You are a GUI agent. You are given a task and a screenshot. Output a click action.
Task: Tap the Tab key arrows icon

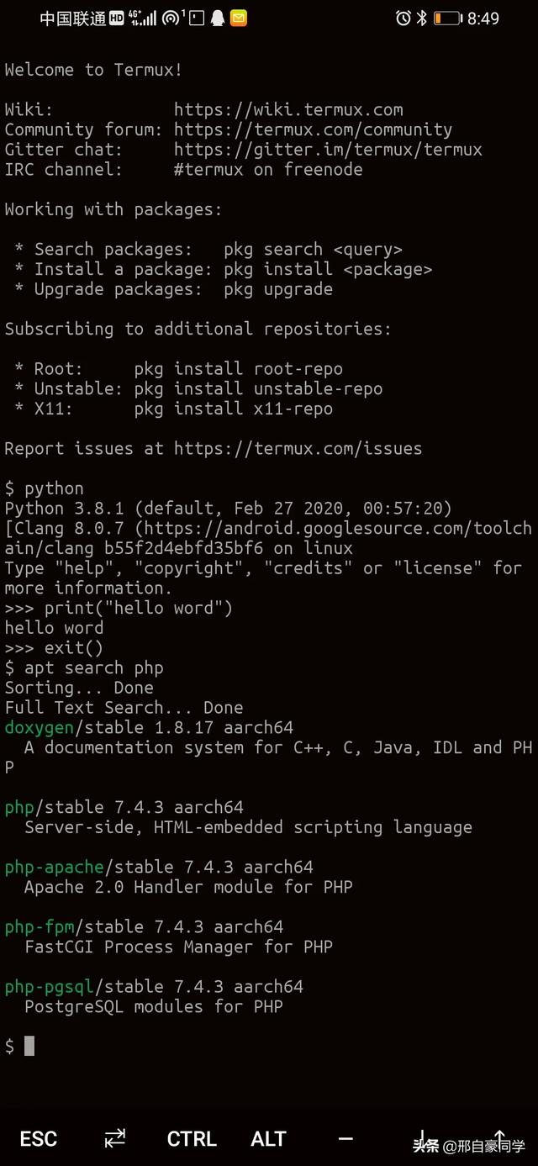115,1138
